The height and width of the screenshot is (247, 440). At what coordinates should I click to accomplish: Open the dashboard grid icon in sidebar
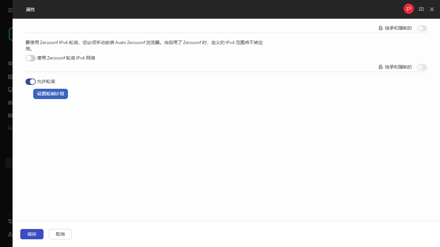click(10, 77)
